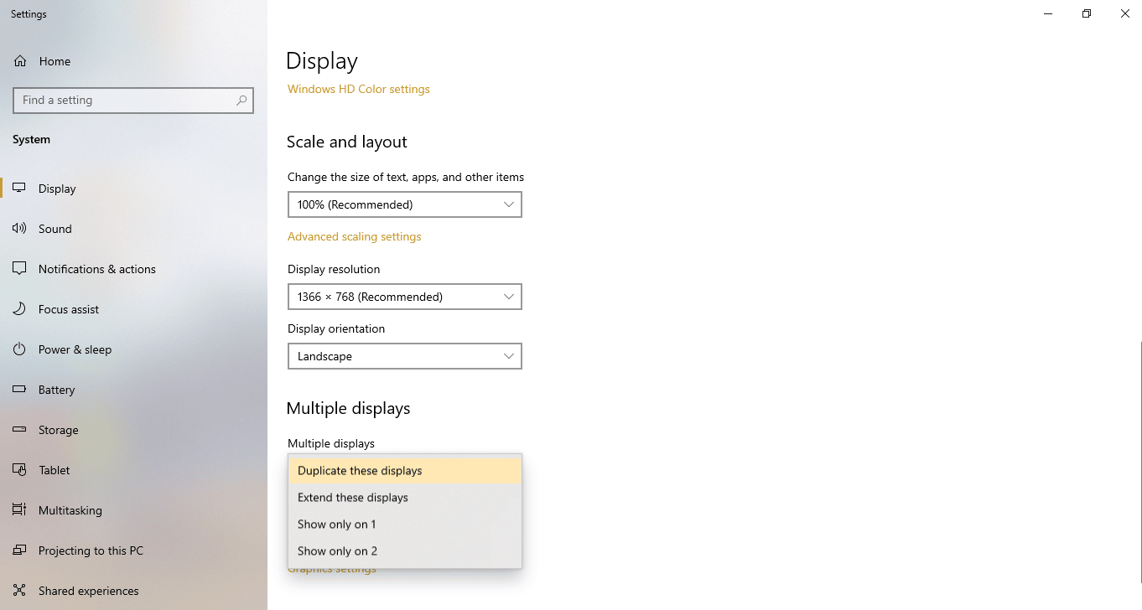Choose Show only on 2

click(x=405, y=551)
